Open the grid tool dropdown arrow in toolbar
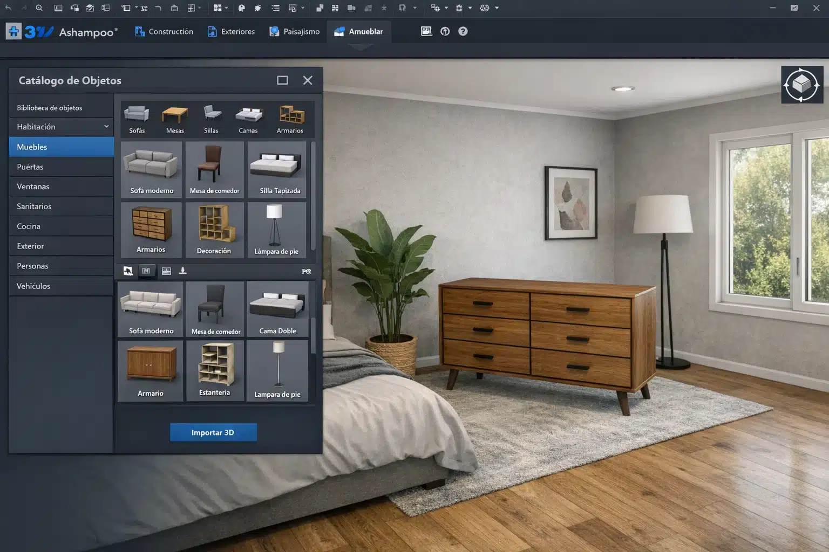The width and height of the screenshot is (829, 552). 199,8
